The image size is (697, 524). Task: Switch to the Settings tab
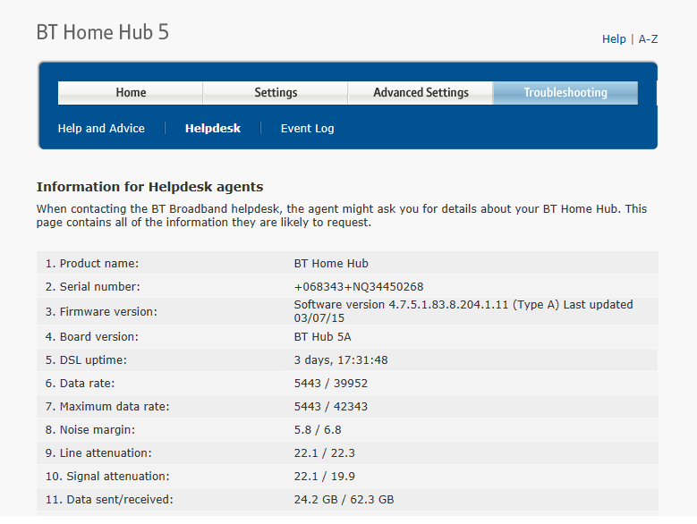(276, 93)
